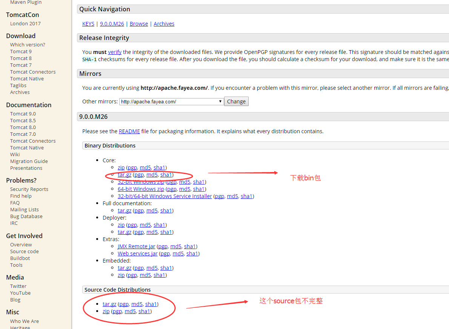Open the Bug Database sidebar link
Screen dimensions: 449x329
click(x=26, y=216)
